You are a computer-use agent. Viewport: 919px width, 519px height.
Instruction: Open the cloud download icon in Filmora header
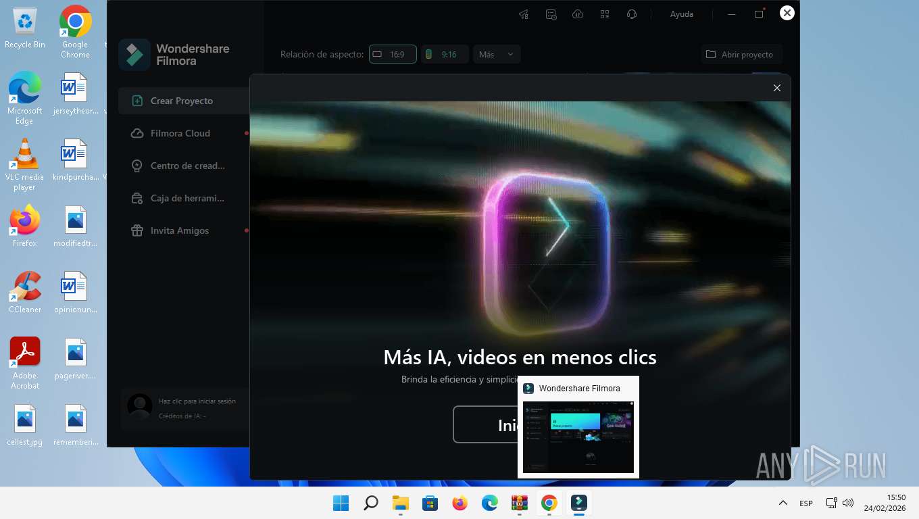pyautogui.click(x=578, y=14)
